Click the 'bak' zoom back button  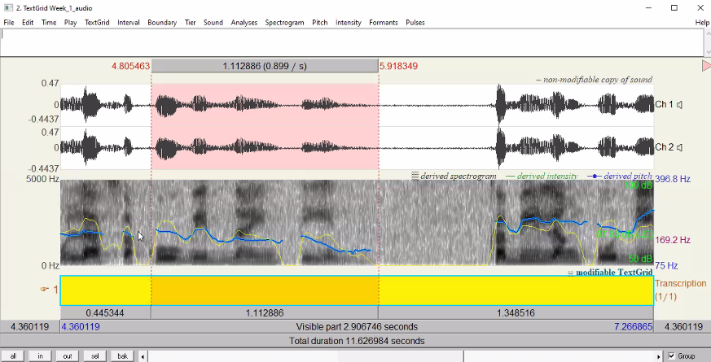coord(122,356)
